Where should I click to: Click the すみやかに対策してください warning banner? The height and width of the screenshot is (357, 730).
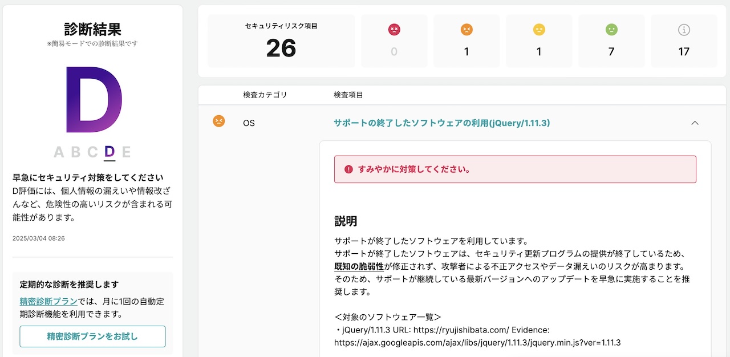pos(515,169)
